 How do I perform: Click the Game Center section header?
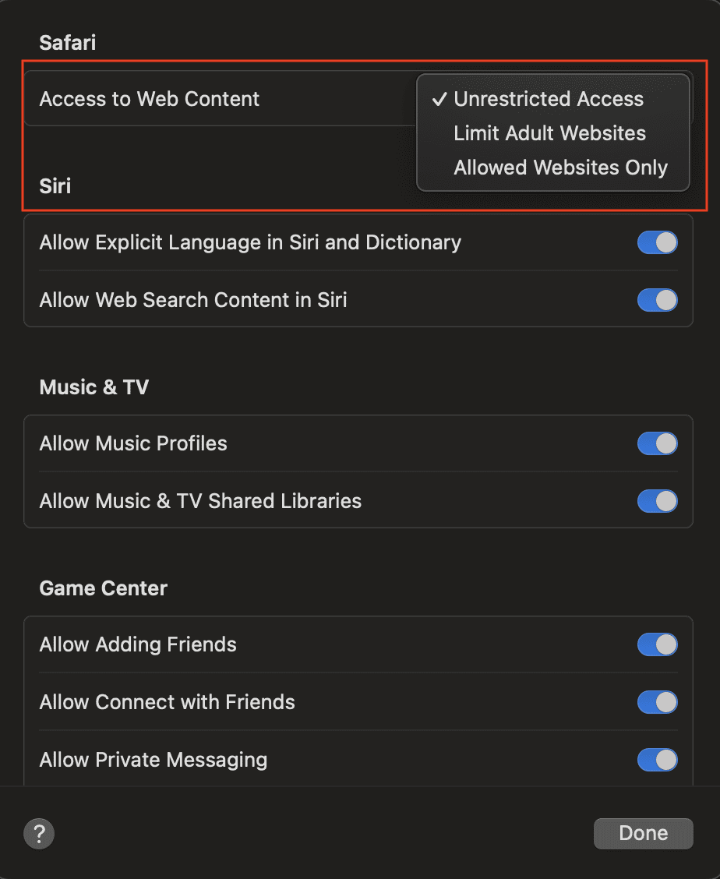pos(103,588)
